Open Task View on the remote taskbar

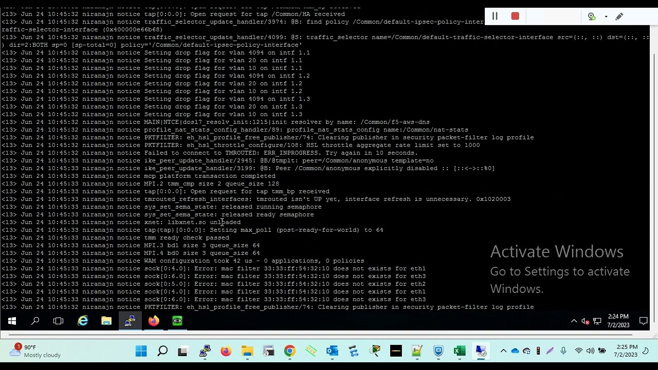click(59, 321)
